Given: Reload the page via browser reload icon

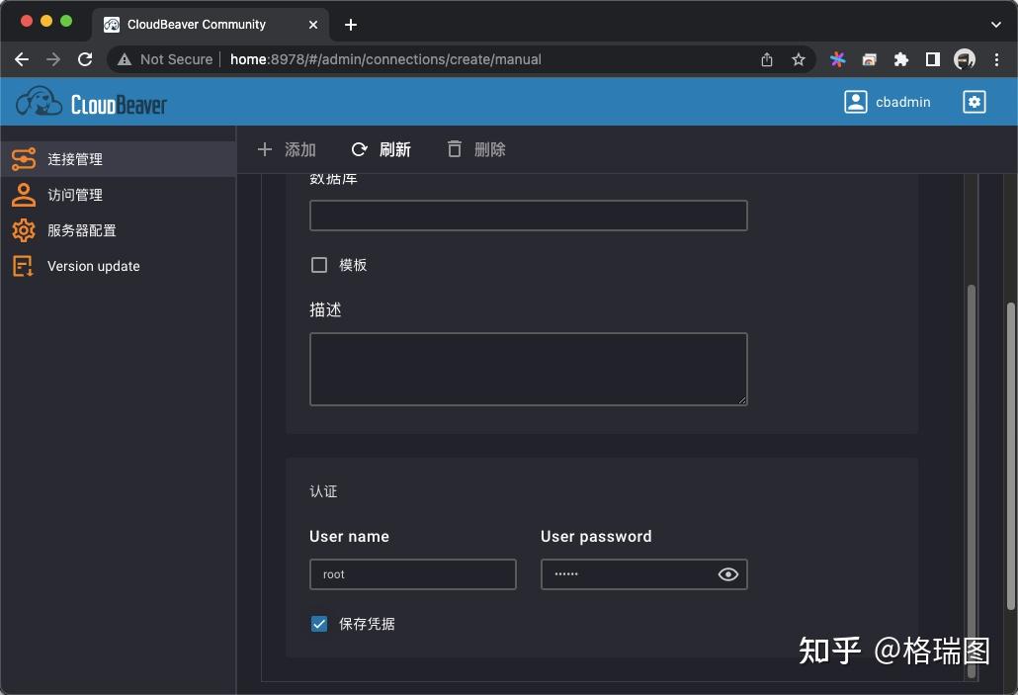Looking at the screenshot, I should pyautogui.click(x=85, y=59).
